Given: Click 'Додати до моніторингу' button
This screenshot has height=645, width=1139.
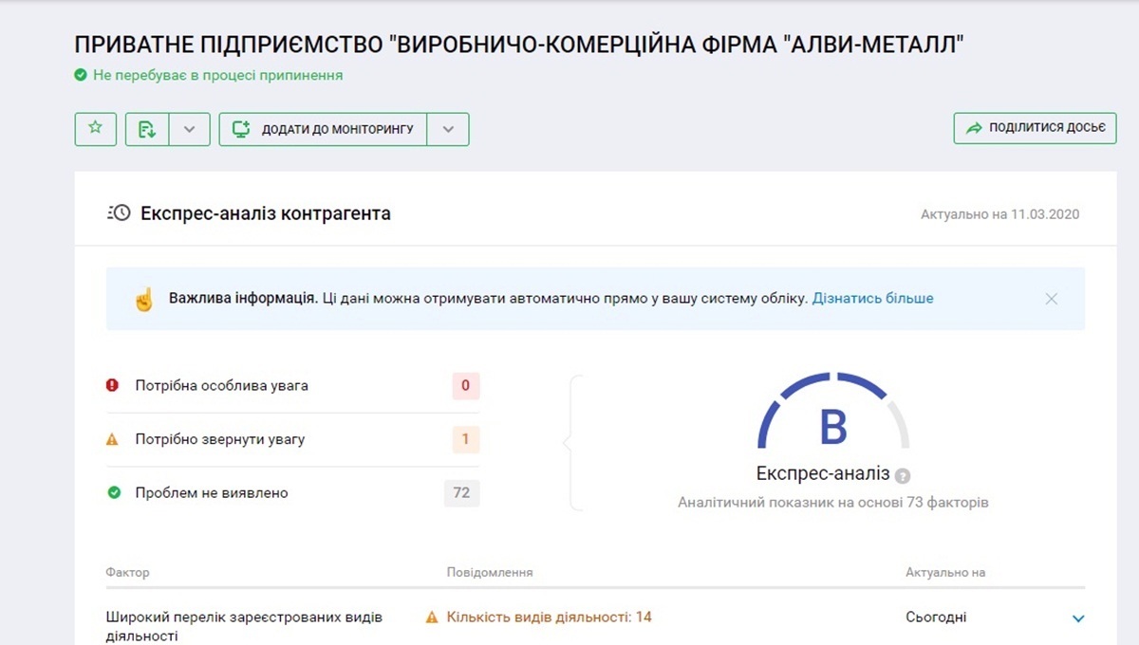Looking at the screenshot, I should tap(324, 129).
